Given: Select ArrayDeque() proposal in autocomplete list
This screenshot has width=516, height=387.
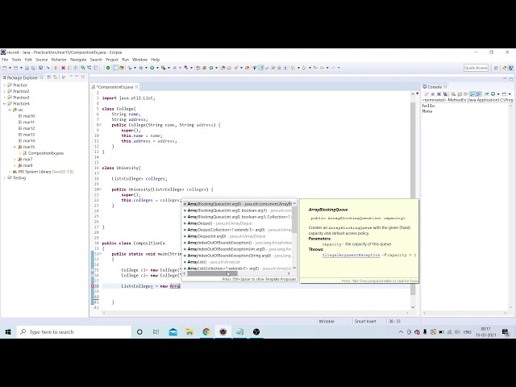Looking at the screenshot, I should (x=237, y=223).
